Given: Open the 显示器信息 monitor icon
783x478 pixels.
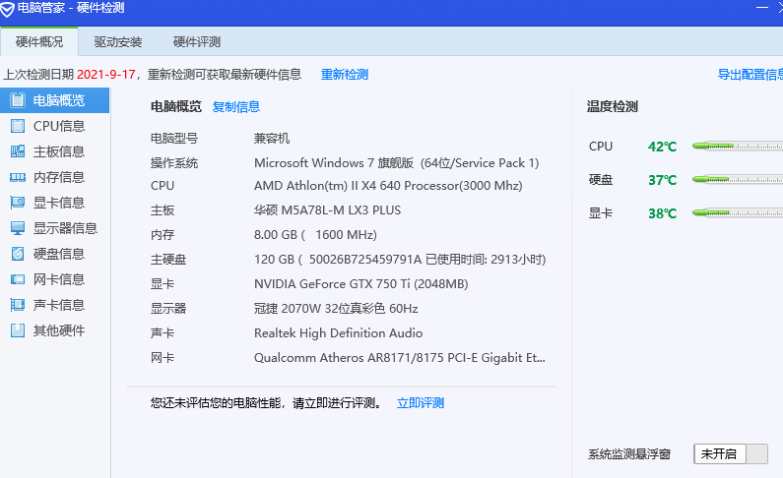Looking at the screenshot, I should pos(18,228).
